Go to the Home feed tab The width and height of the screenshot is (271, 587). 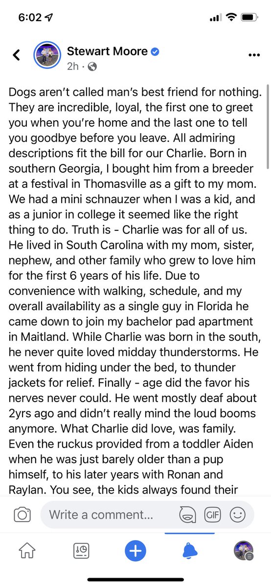[x=27, y=551]
